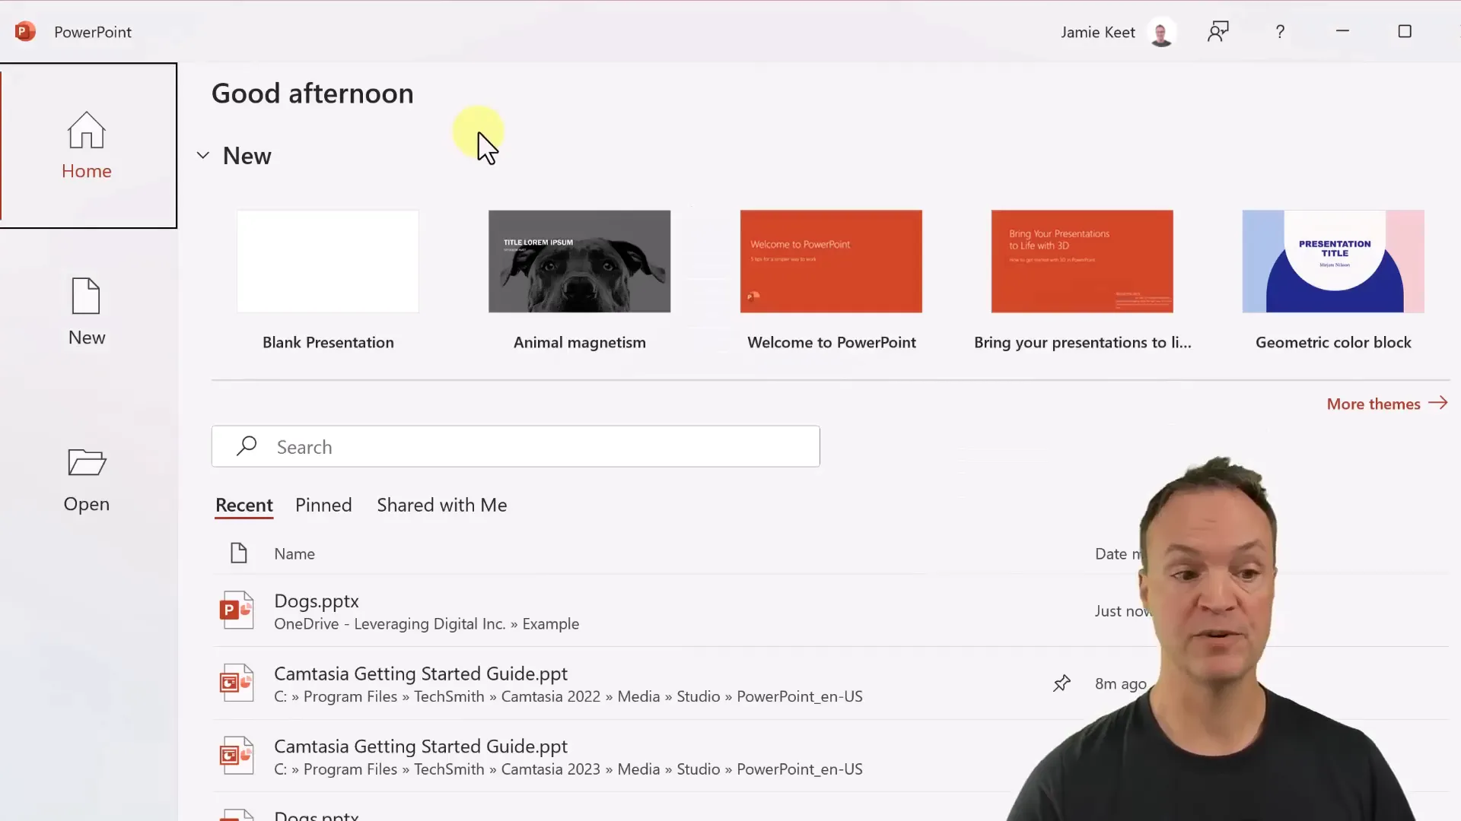Click the Welcome to PowerPoint label

point(831,343)
